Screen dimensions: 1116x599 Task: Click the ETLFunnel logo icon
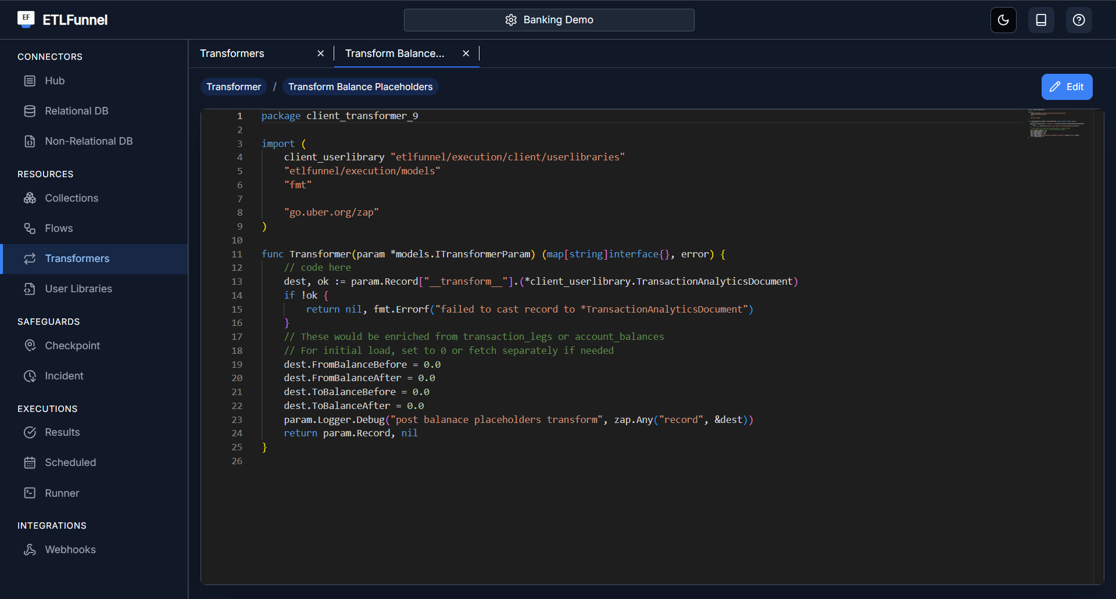coord(26,19)
